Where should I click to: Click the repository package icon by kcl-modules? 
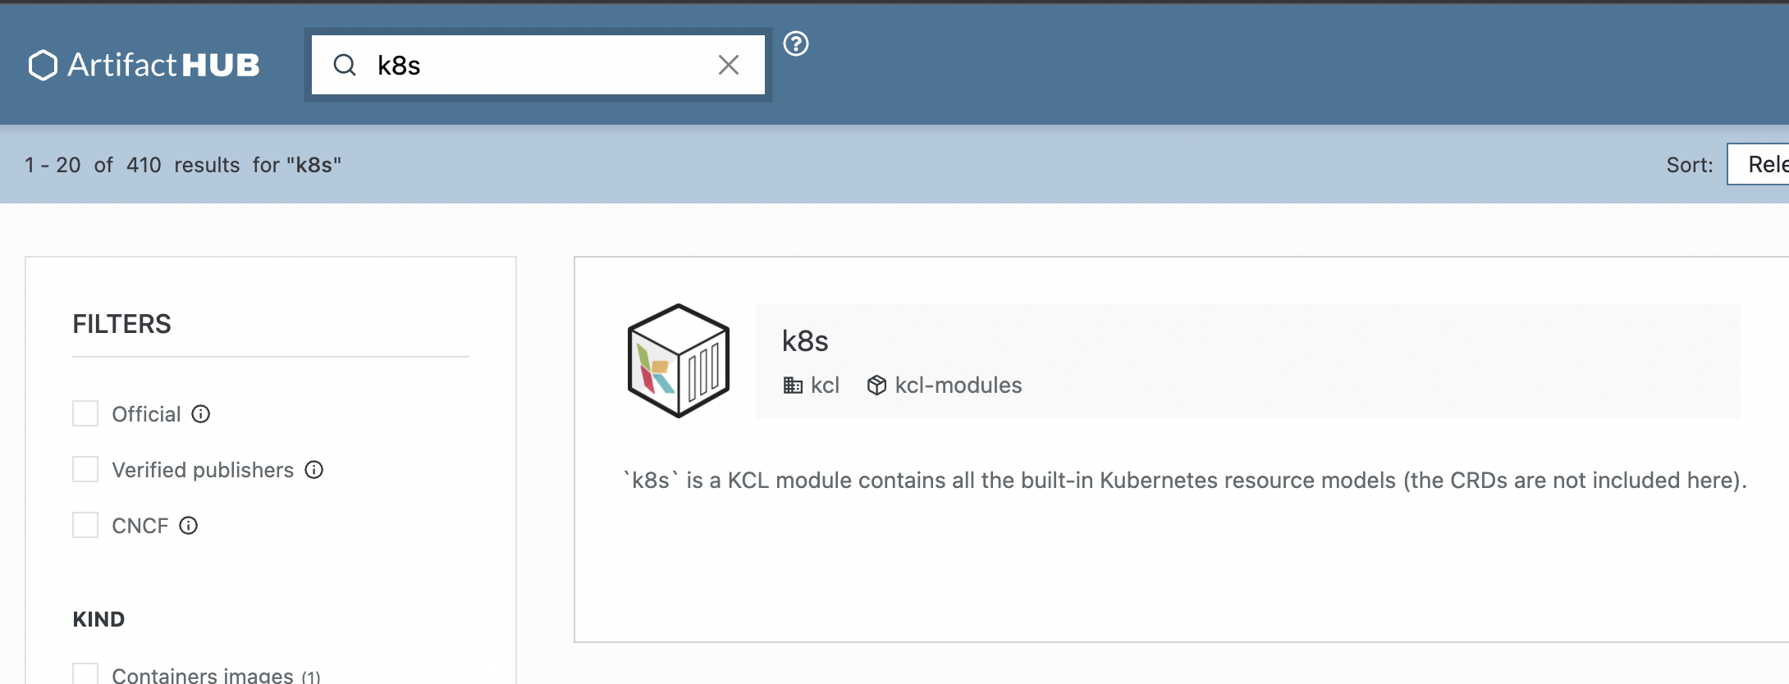[x=876, y=385]
